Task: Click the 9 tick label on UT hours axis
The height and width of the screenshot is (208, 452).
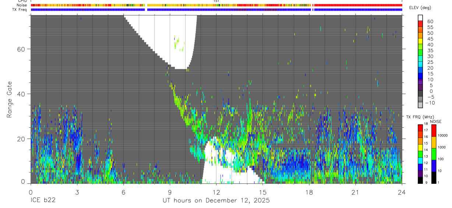Action: click(x=170, y=192)
